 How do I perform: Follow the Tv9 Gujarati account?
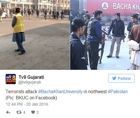click(121, 78)
